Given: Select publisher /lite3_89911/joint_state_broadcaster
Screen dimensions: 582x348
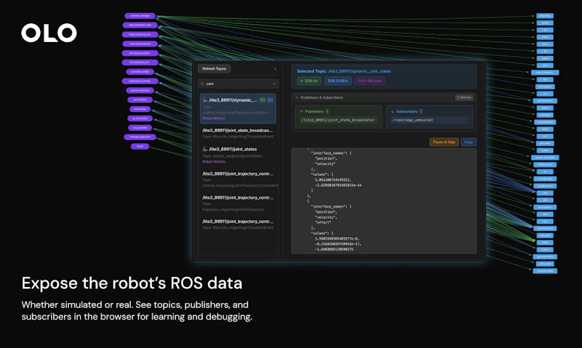Looking at the screenshot, I should tap(338, 120).
